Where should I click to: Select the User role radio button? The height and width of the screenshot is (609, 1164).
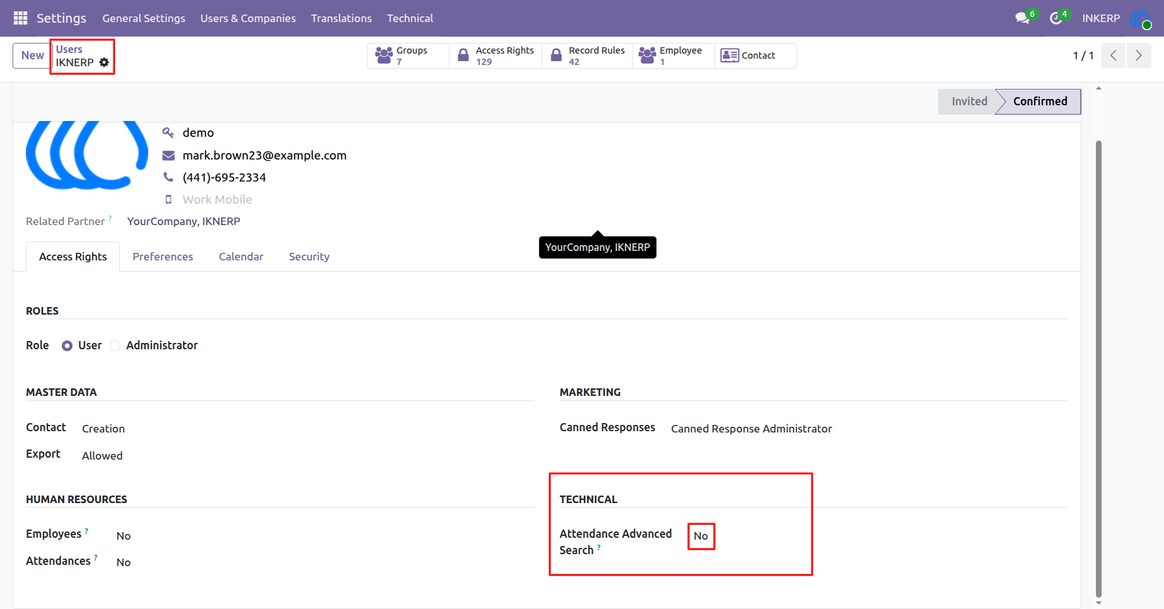[67, 345]
